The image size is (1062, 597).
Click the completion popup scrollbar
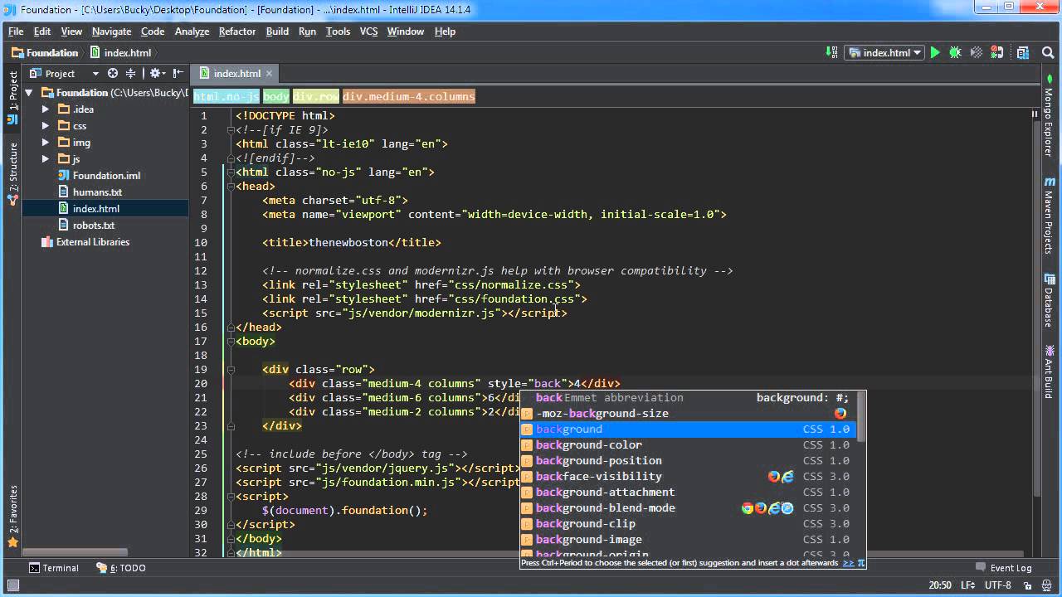click(860, 416)
